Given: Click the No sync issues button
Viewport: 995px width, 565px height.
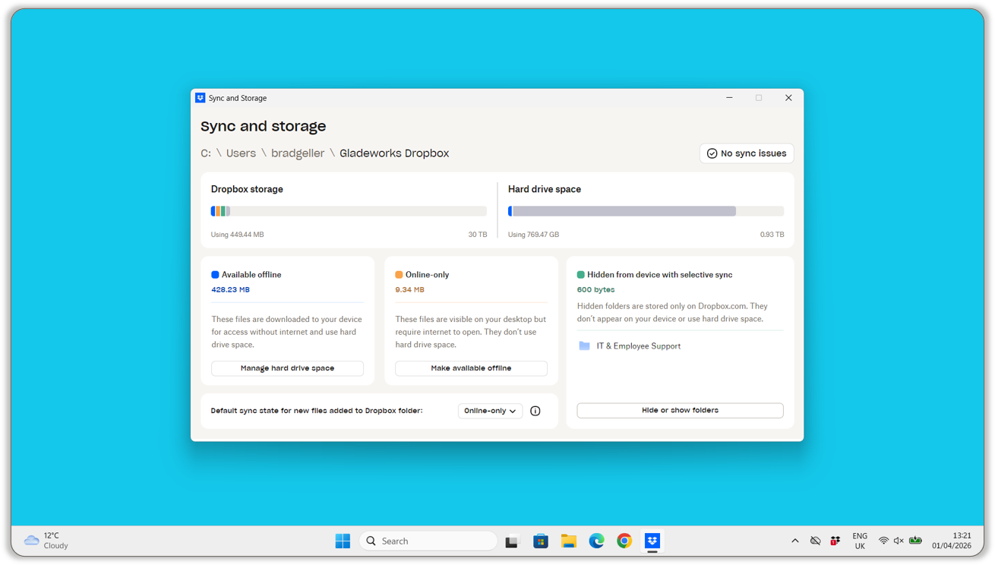Looking at the screenshot, I should point(747,153).
